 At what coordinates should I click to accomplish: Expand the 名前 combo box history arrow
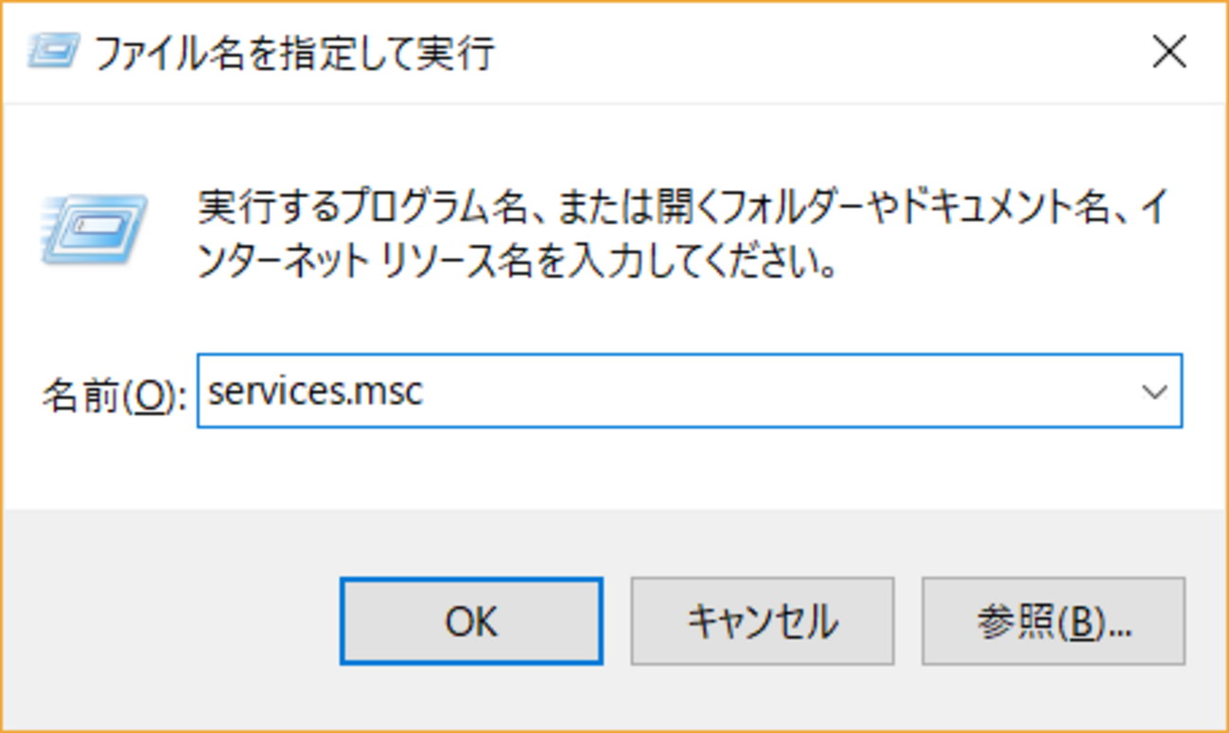click(1154, 392)
